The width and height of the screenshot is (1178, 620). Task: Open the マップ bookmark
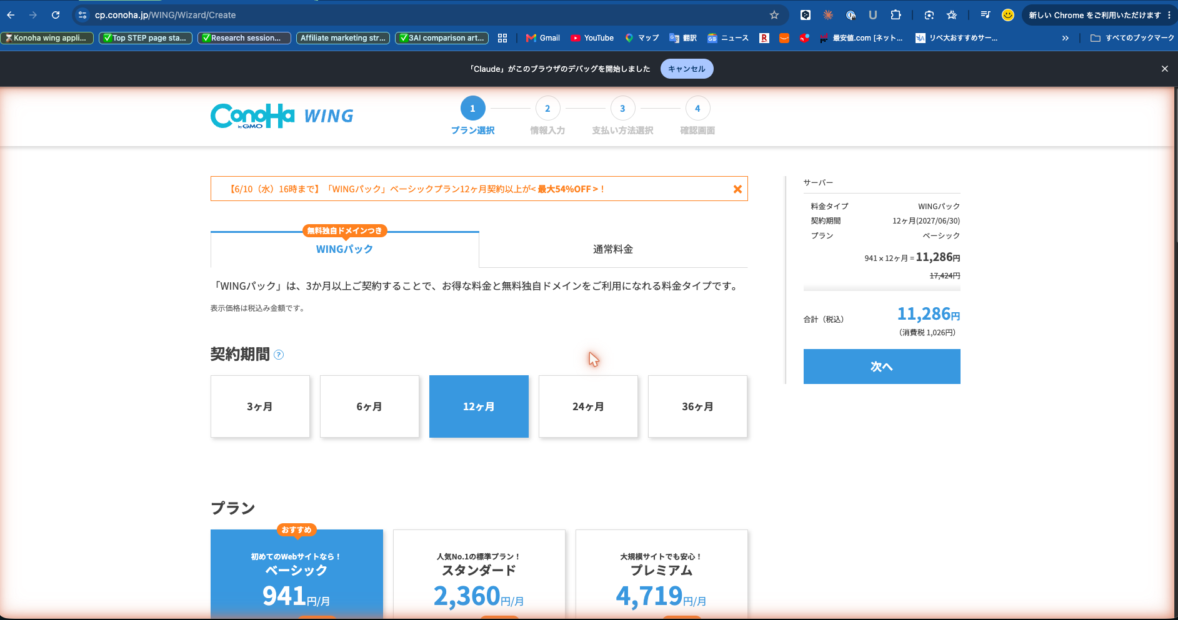[642, 38]
